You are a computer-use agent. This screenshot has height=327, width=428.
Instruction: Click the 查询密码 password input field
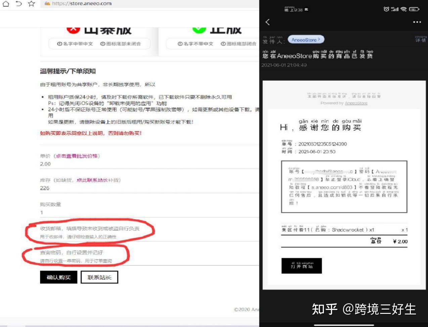point(149,256)
